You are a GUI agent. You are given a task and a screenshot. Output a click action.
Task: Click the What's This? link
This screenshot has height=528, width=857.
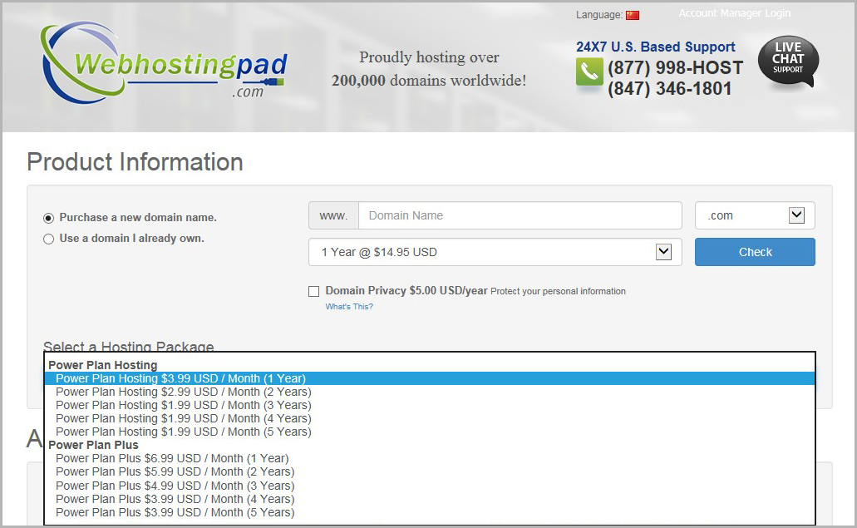click(349, 307)
